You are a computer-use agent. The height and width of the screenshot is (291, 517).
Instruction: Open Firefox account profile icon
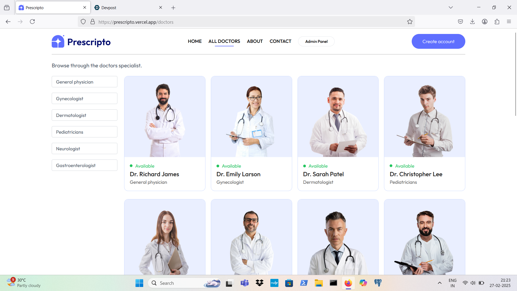485,22
